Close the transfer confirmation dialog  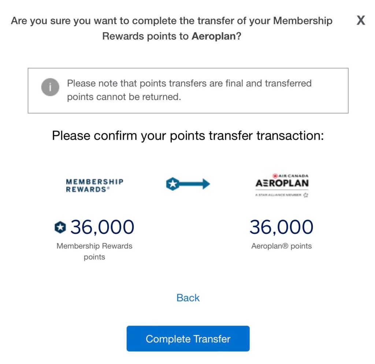coord(361,20)
